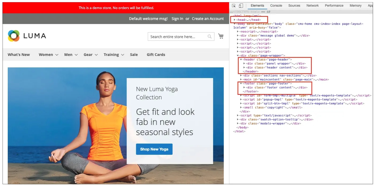The image size is (375, 187).
Task: Expand the head element node triangle
Action: pyautogui.click(x=235, y=20)
